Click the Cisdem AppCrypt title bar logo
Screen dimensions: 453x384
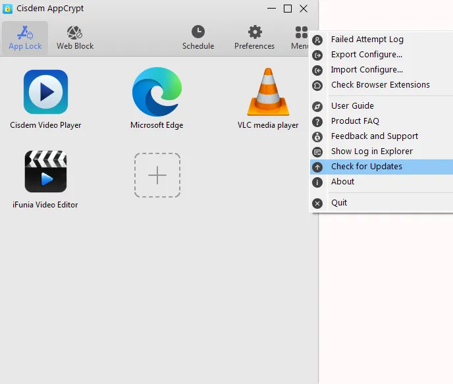[x=7, y=9]
